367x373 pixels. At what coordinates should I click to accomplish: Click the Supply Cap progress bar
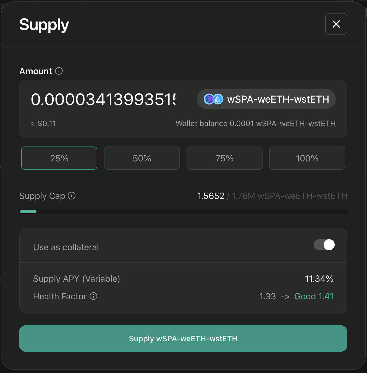coord(183,212)
